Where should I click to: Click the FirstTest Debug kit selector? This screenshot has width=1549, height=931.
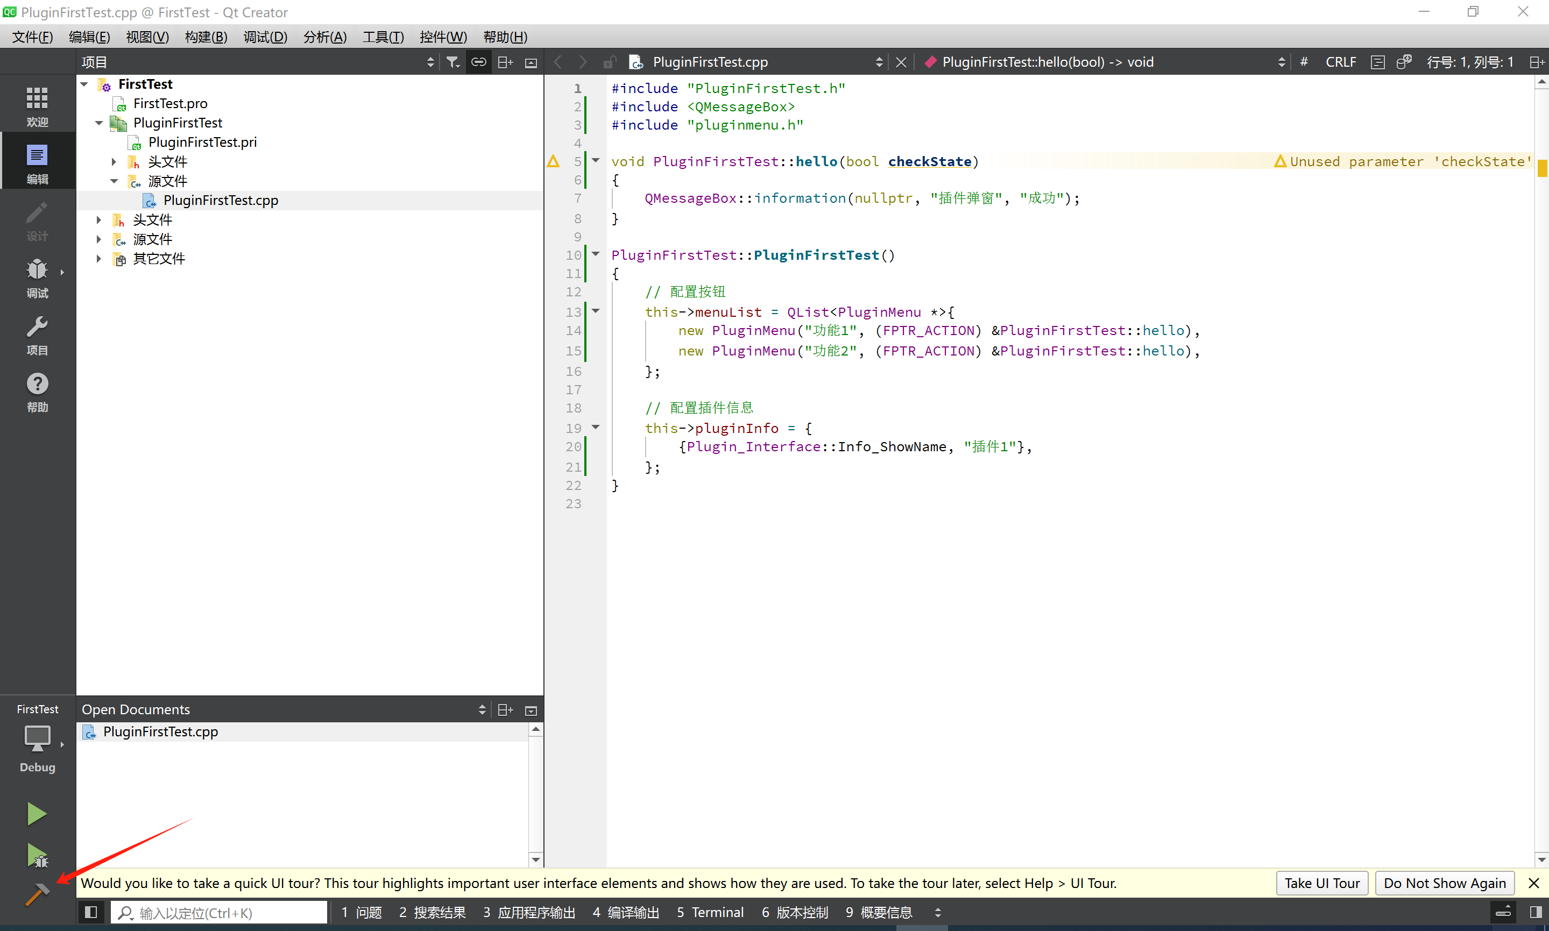(x=37, y=739)
